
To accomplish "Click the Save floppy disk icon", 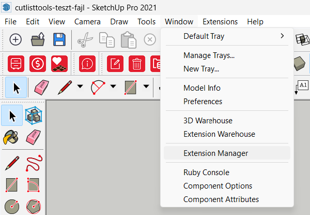I will coord(59,40).
